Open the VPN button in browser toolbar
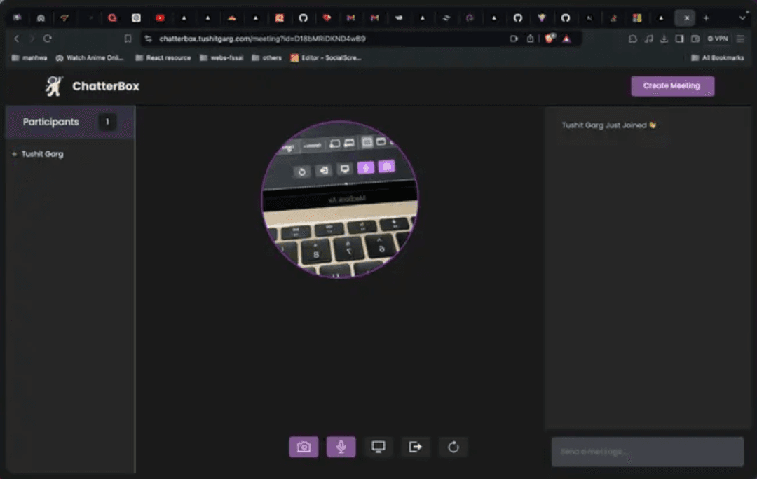Image resolution: width=757 pixels, height=479 pixels. coord(718,39)
